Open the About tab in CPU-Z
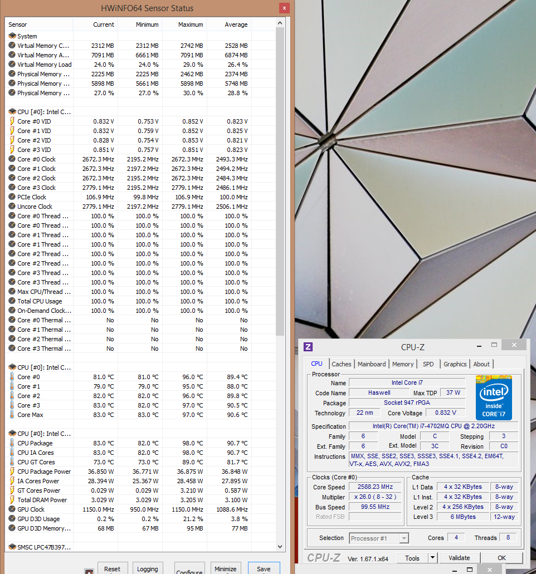The width and height of the screenshot is (536, 574). (481, 364)
